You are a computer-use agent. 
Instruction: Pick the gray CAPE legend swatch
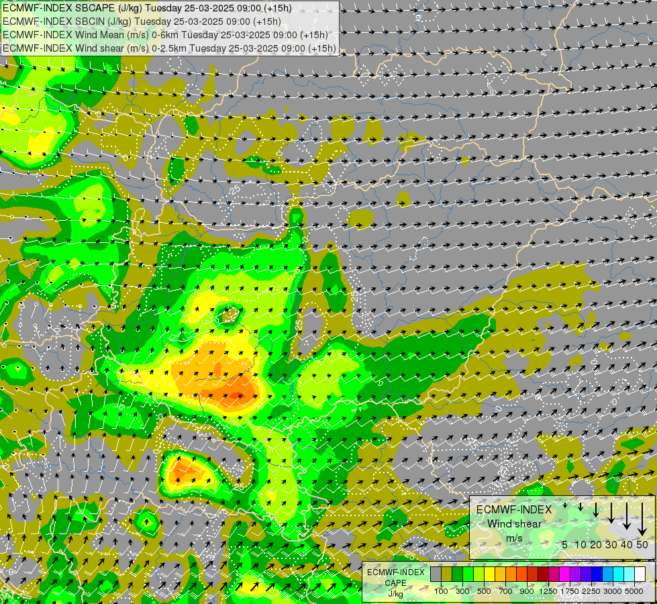(436, 574)
